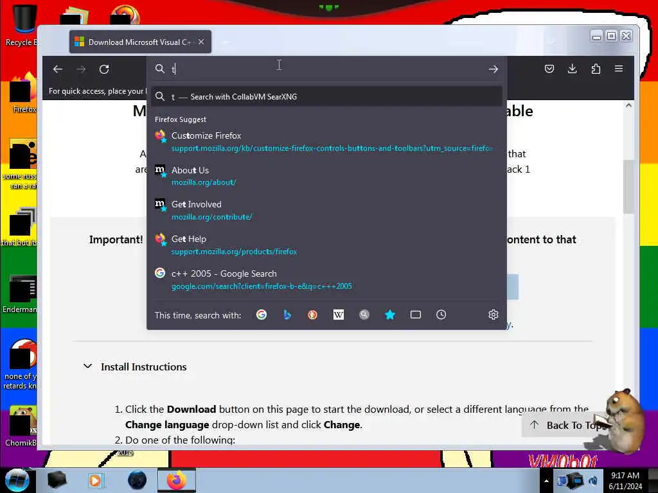Open the Firefox hamburger menu
658x493 pixels.
pyautogui.click(x=619, y=68)
